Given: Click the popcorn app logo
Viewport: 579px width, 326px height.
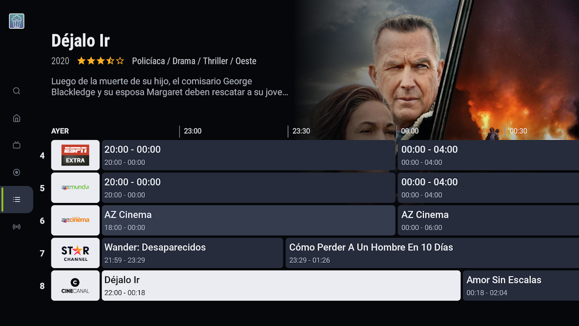Looking at the screenshot, I should coord(17,21).
